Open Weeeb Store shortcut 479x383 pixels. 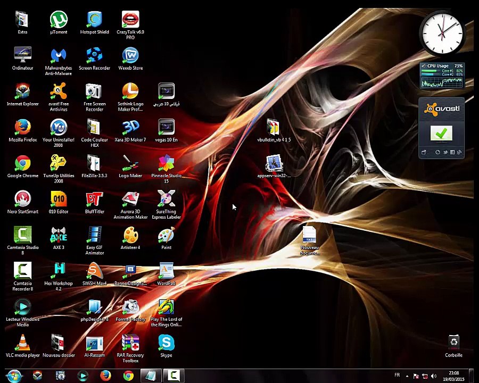click(x=130, y=59)
